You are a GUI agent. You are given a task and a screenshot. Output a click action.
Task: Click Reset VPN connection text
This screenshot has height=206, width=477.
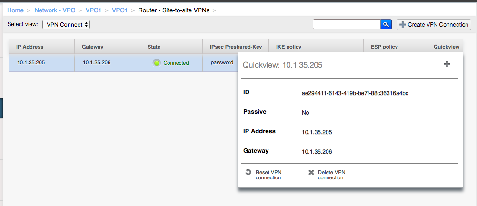point(268,175)
